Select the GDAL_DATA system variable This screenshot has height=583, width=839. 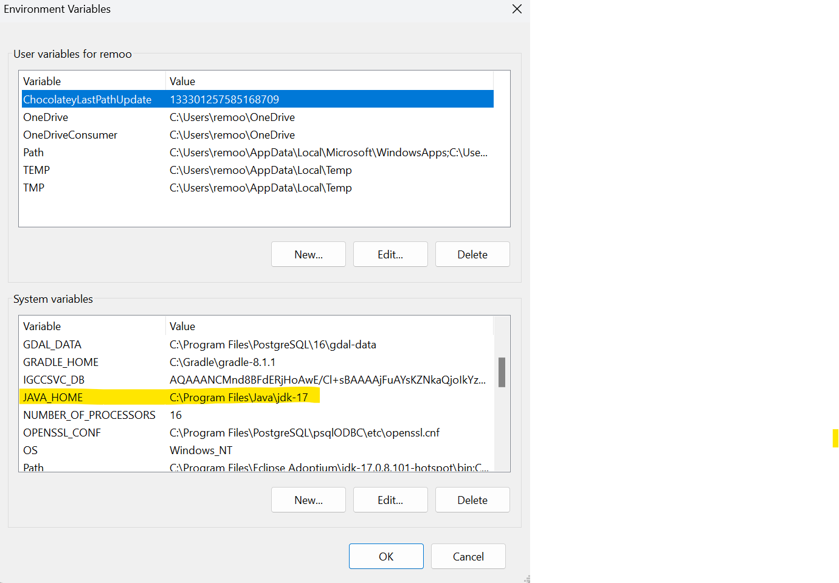click(257, 344)
